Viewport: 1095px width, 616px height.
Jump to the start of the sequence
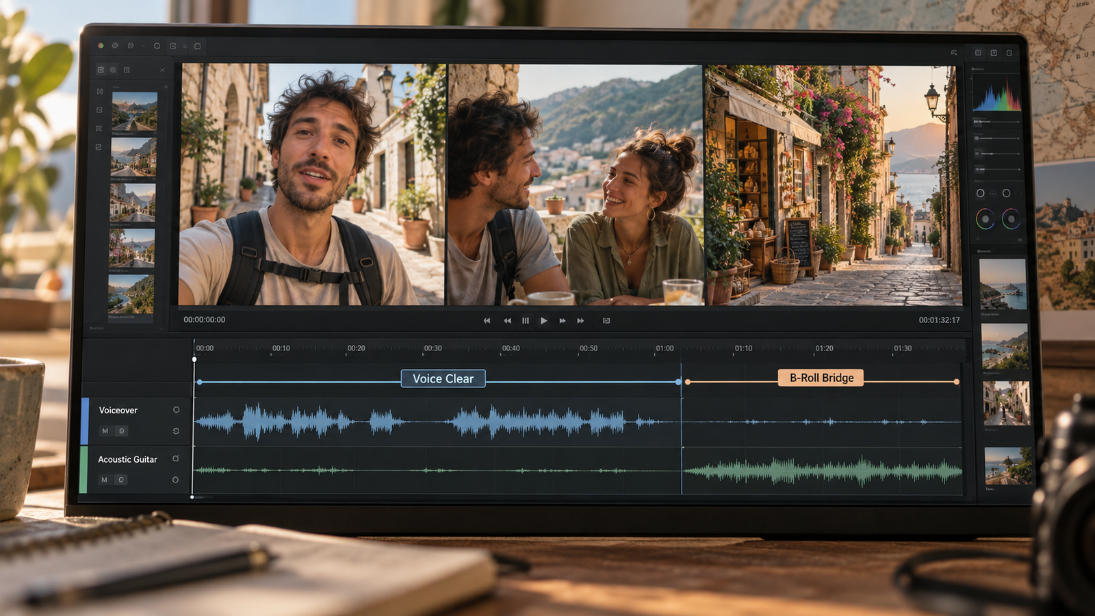487,320
